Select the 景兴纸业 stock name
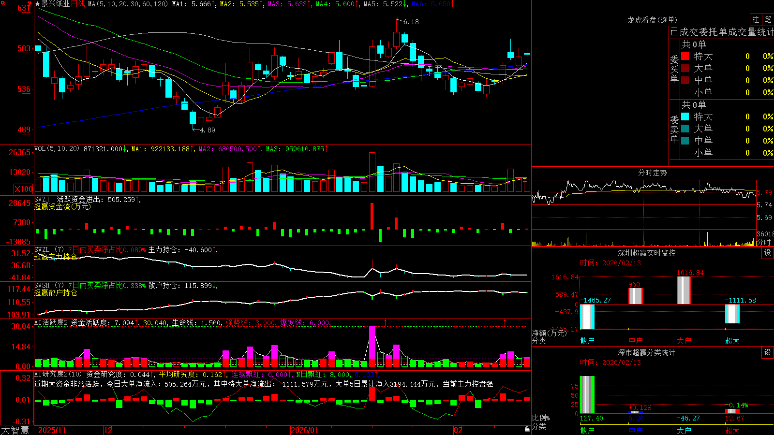The width and height of the screenshot is (774, 435). 56,4
